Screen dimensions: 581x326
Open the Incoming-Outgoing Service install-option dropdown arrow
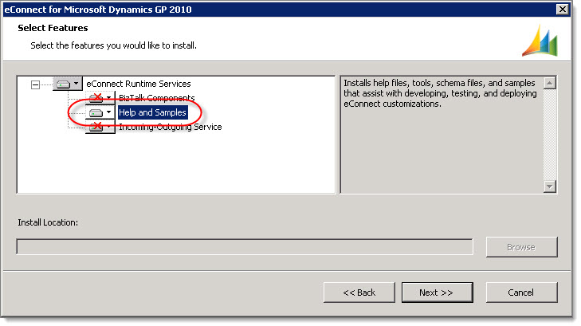point(109,127)
